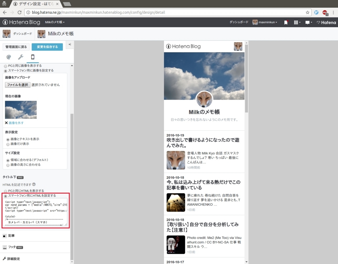Open the Milkのメモ帳 blog switcher dropdown
This screenshot has width=338, height=264.
[54, 22]
